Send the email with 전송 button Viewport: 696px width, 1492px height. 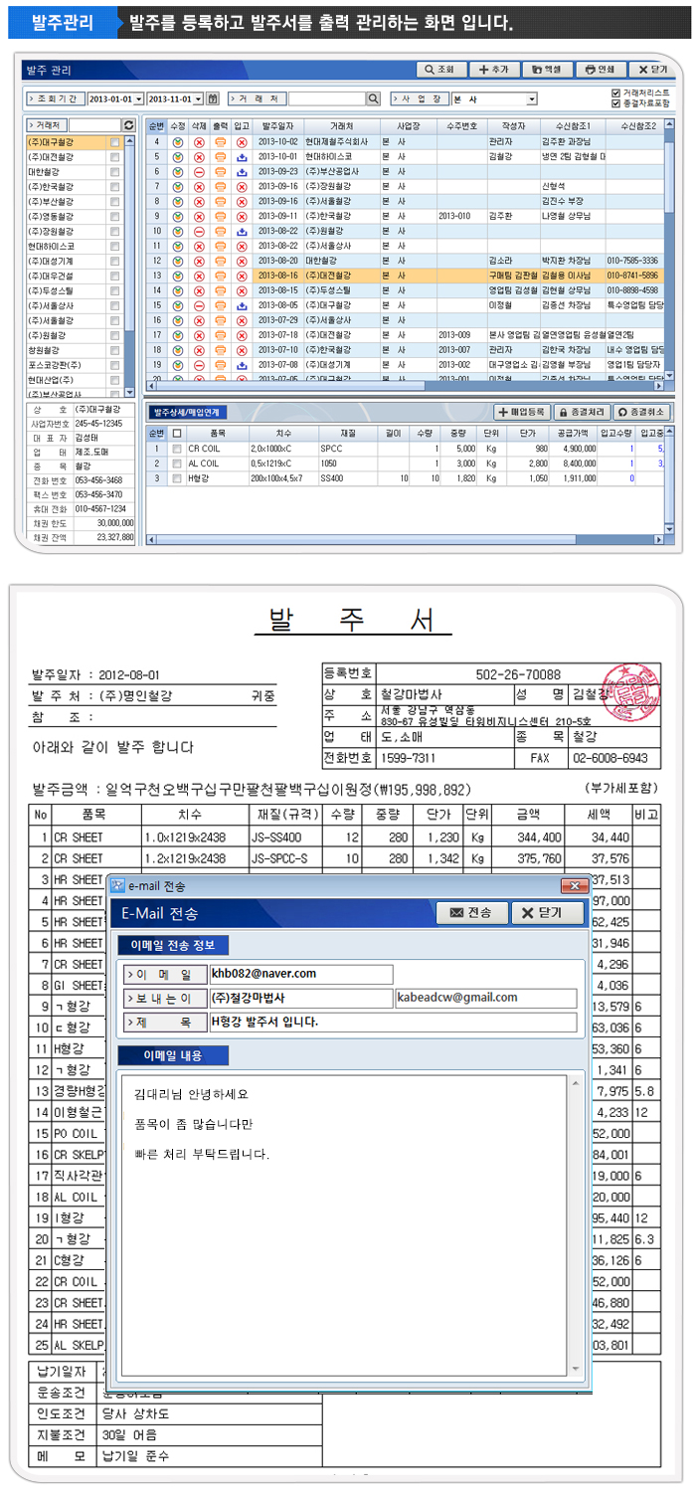click(x=470, y=913)
